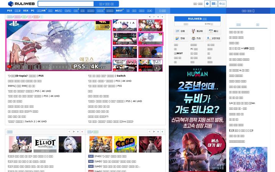
Task: Open the 프라 shortcut icon
Action: pos(196,38)
